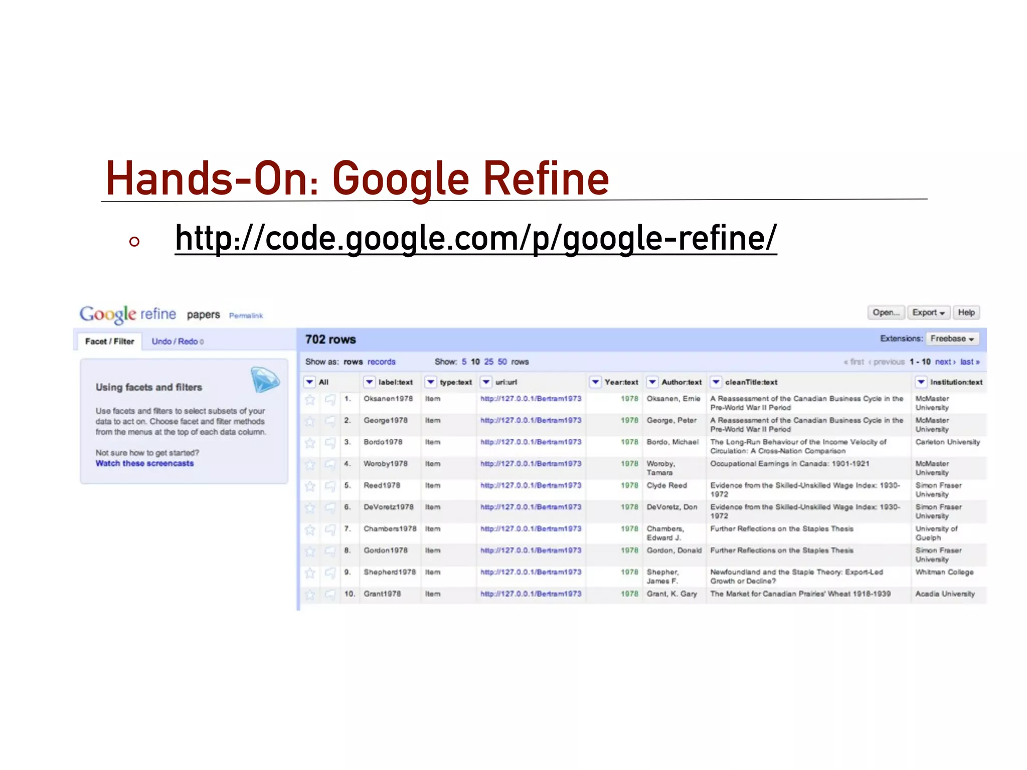
Task: Flag row 8 Gordon1978
Action: click(x=330, y=551)
